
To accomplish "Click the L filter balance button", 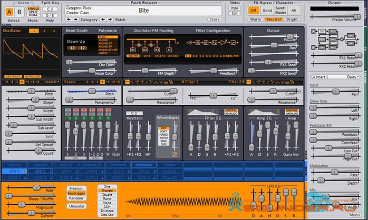I will pos(300,100).
